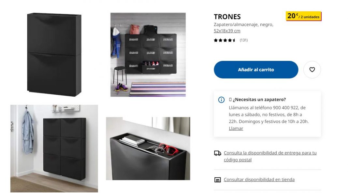The height and width of the screenshot is (193, 348).
Task: Open the (131) reviews count
Action: [x=243, y=40]
